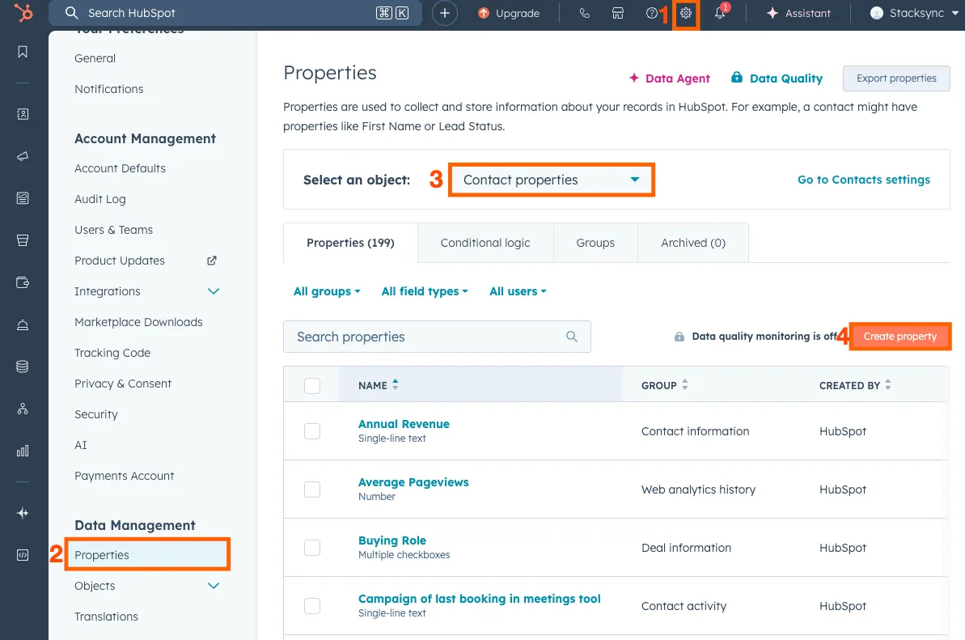Open the Settings gear icon
This screenshot has height=640, width=965.
coord(686,13)
